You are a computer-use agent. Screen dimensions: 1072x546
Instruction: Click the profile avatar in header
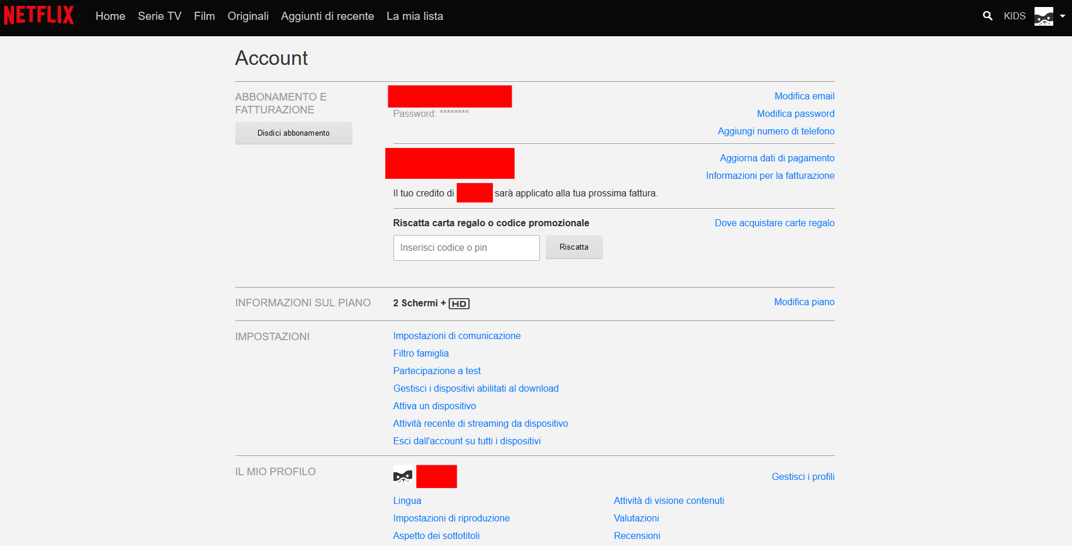point(1044,16)
